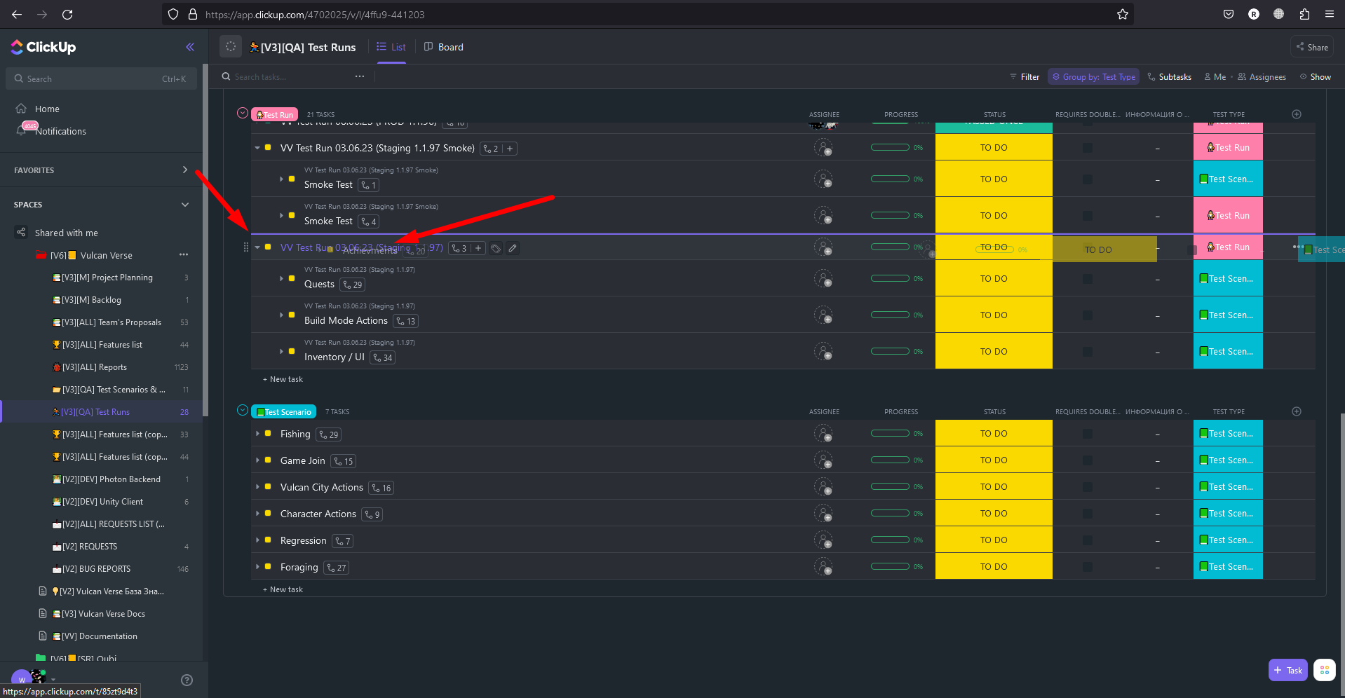The height and width of the screenshot is (698, 1345).
Task: Open more options next to Search tasks
Action: (x=360, y=76)
